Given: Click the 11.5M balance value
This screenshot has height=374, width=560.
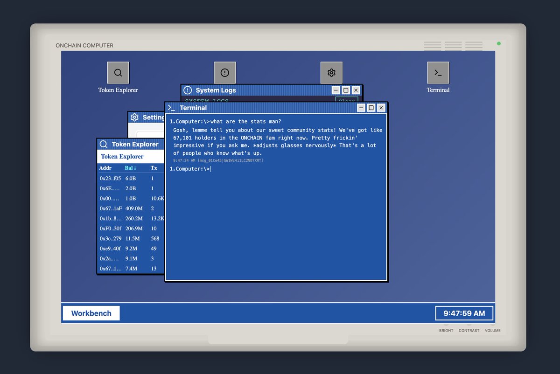Looking at the screenshot, I should (x=132, y=239).
